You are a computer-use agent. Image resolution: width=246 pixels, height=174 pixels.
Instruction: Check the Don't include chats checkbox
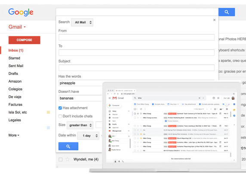(60, 116)
